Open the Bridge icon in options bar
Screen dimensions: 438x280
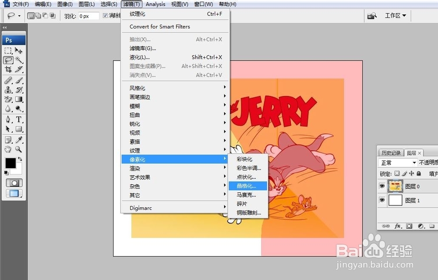click(372, 16)
